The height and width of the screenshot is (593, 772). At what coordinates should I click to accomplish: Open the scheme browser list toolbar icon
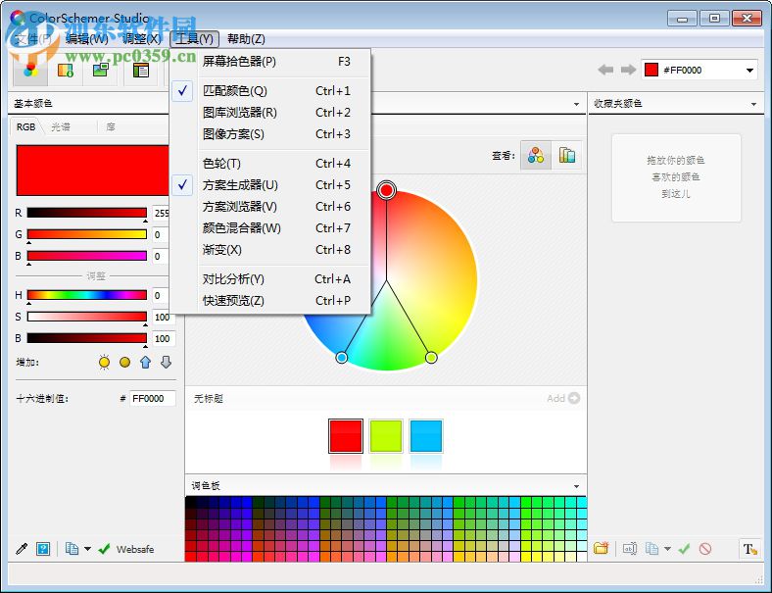point(141,71)
